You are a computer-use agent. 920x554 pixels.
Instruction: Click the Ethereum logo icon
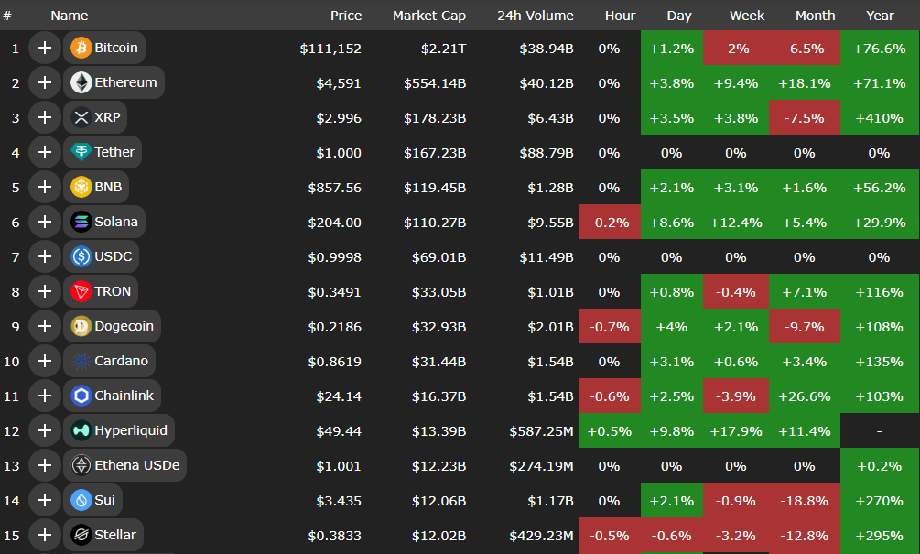coord(81,82)
